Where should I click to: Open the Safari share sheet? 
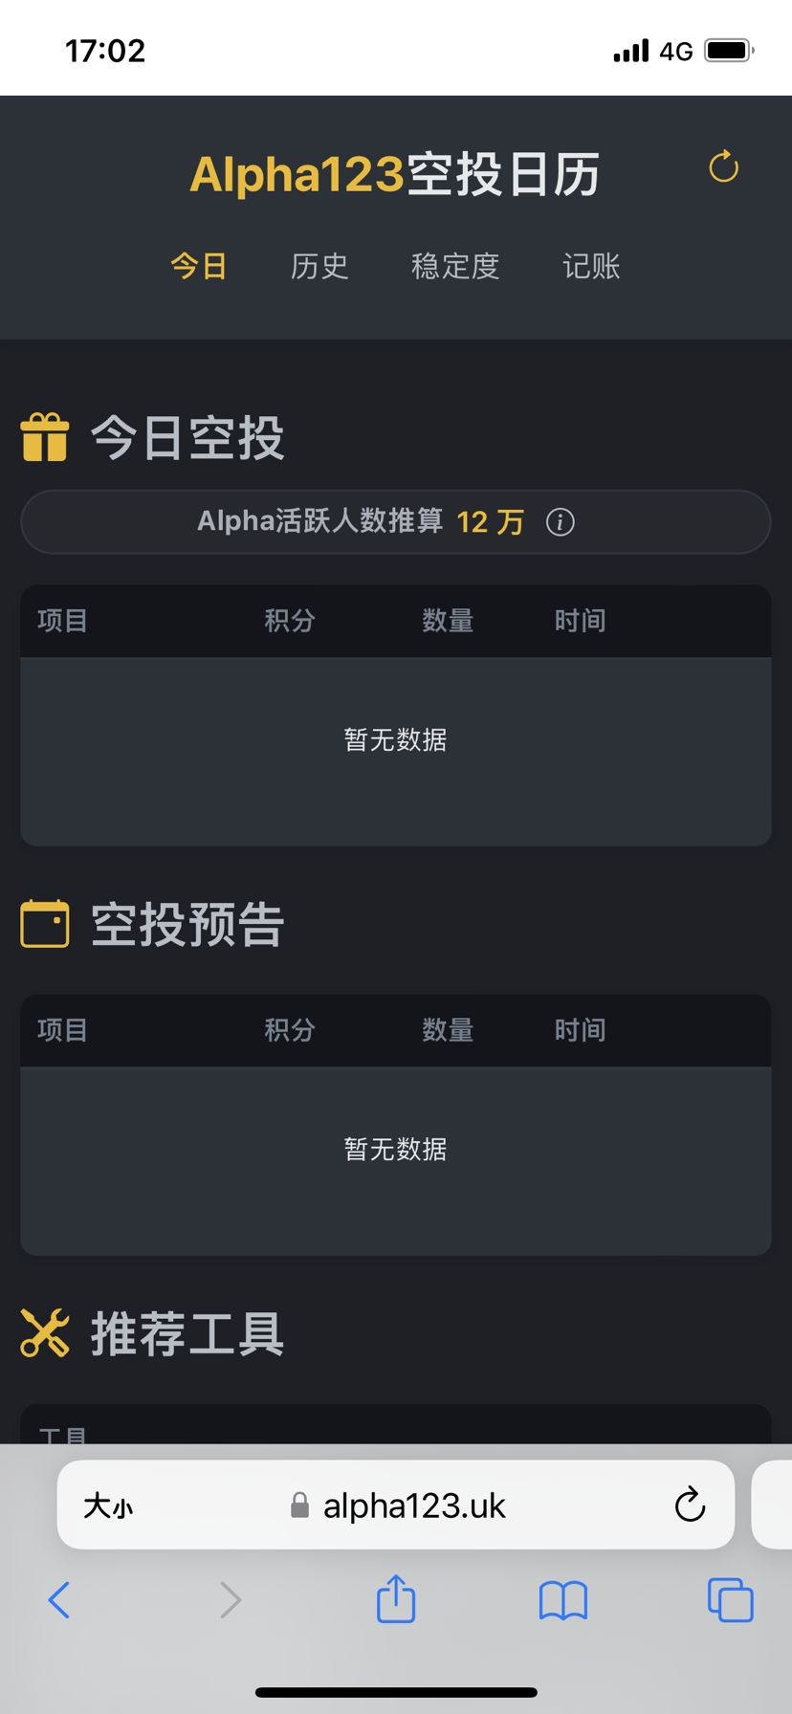coord(396,1598)
